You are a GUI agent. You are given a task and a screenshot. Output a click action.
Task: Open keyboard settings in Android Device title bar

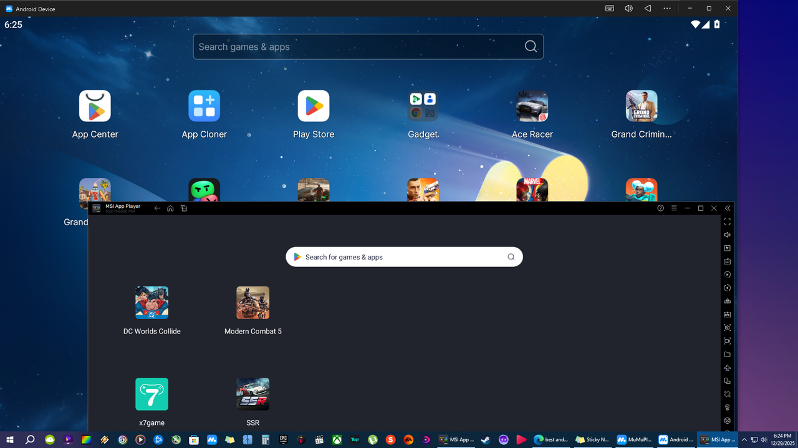click(610, 8)
